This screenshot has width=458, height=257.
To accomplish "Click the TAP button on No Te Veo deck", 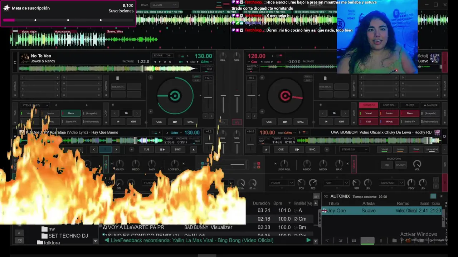I will click(x=169, y=56).
